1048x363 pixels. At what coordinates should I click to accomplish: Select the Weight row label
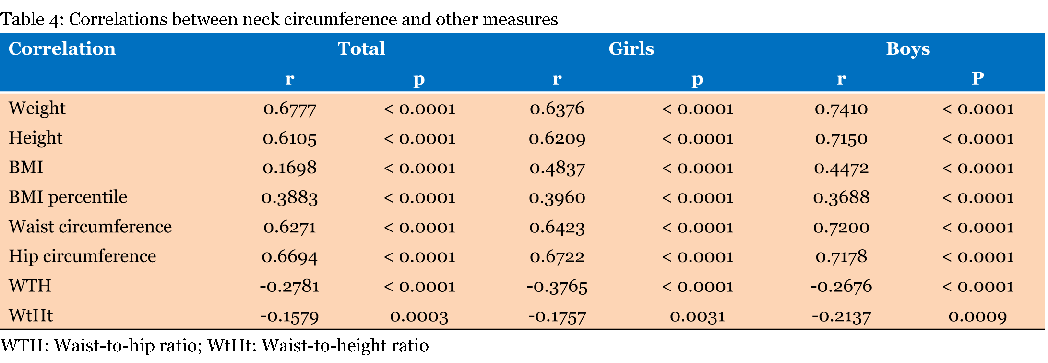coord(37,109)
